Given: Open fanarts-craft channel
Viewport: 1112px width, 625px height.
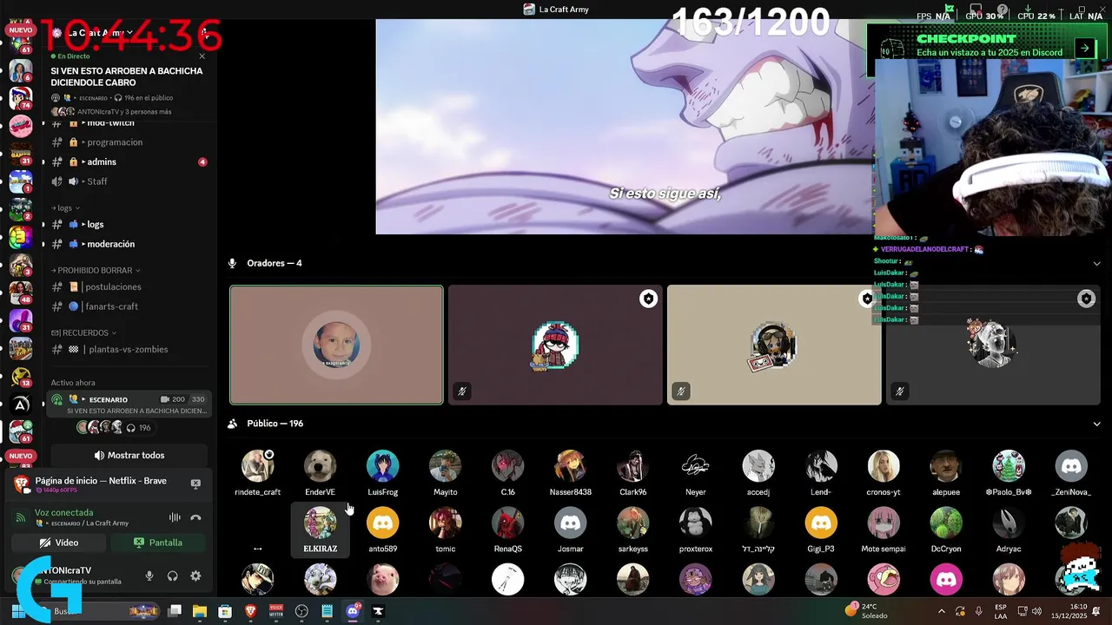Looking at the screenshot, I should 129,306.
